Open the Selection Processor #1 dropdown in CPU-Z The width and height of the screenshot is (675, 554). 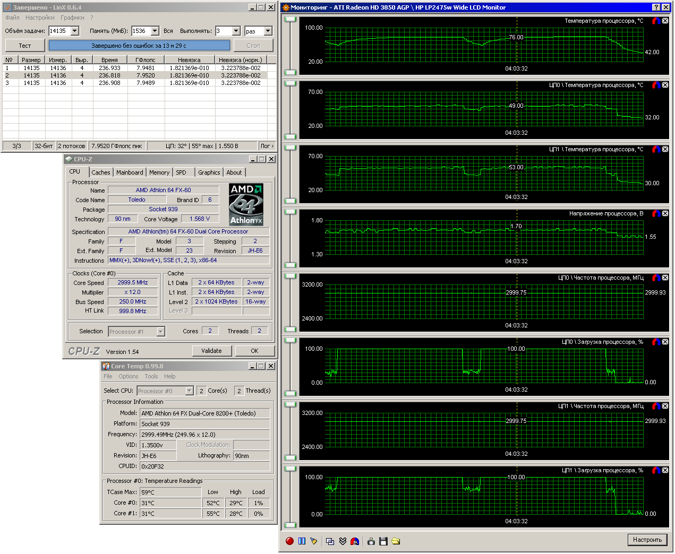click(160, 332)
